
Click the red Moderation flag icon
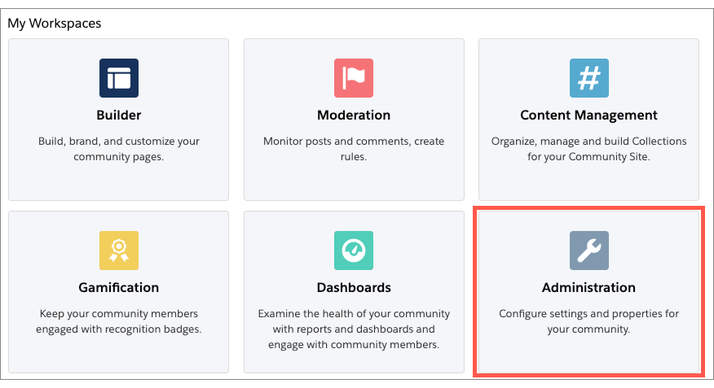click(x=354, y=78)
